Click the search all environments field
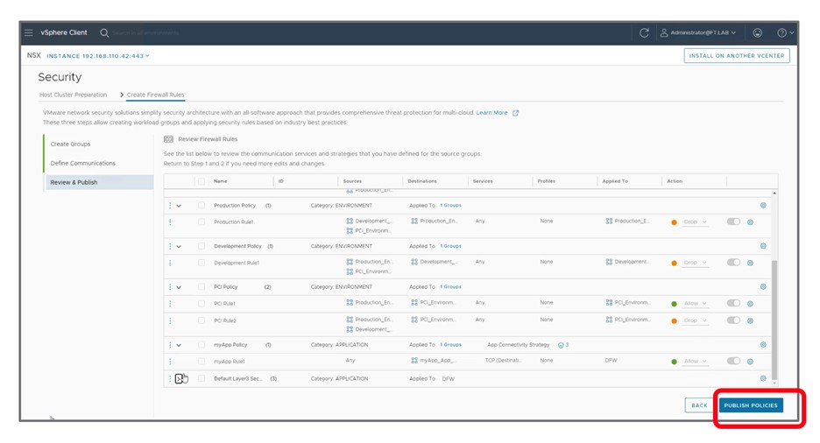Screen dimensions: 820x443 (145, 33)
